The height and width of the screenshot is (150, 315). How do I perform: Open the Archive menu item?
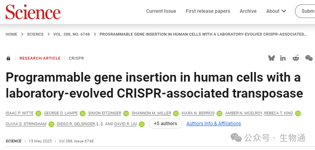248,11
